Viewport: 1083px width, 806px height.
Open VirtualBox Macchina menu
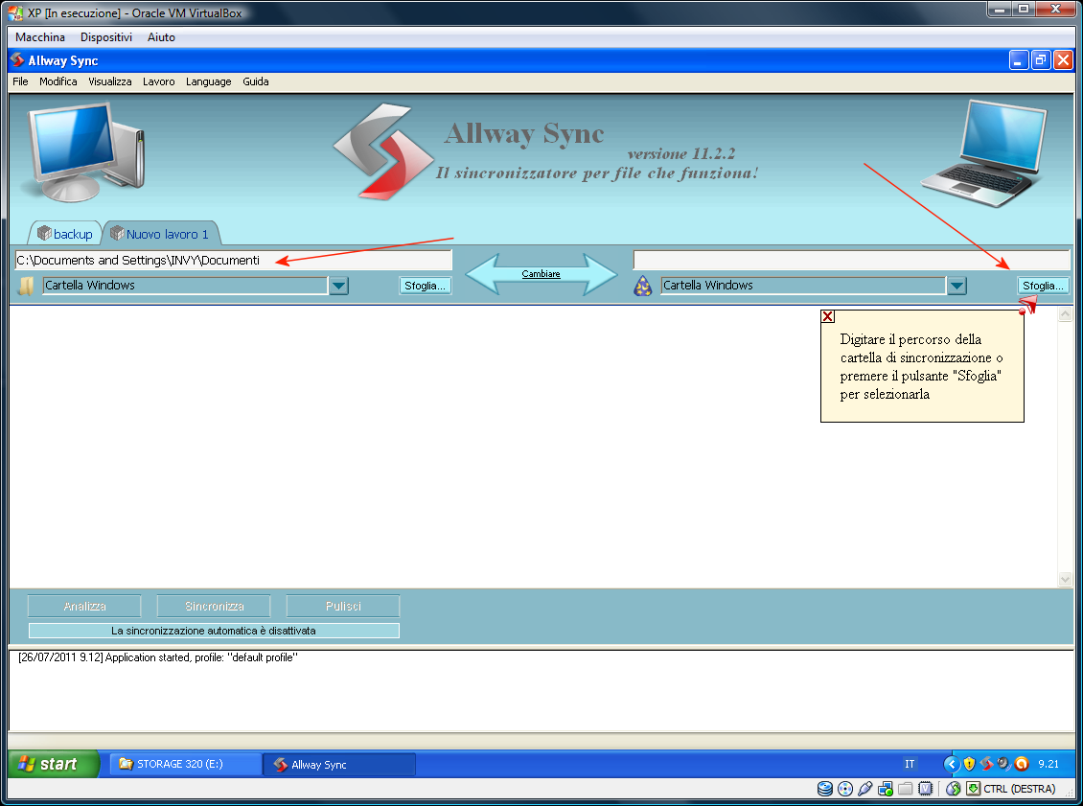40,37
